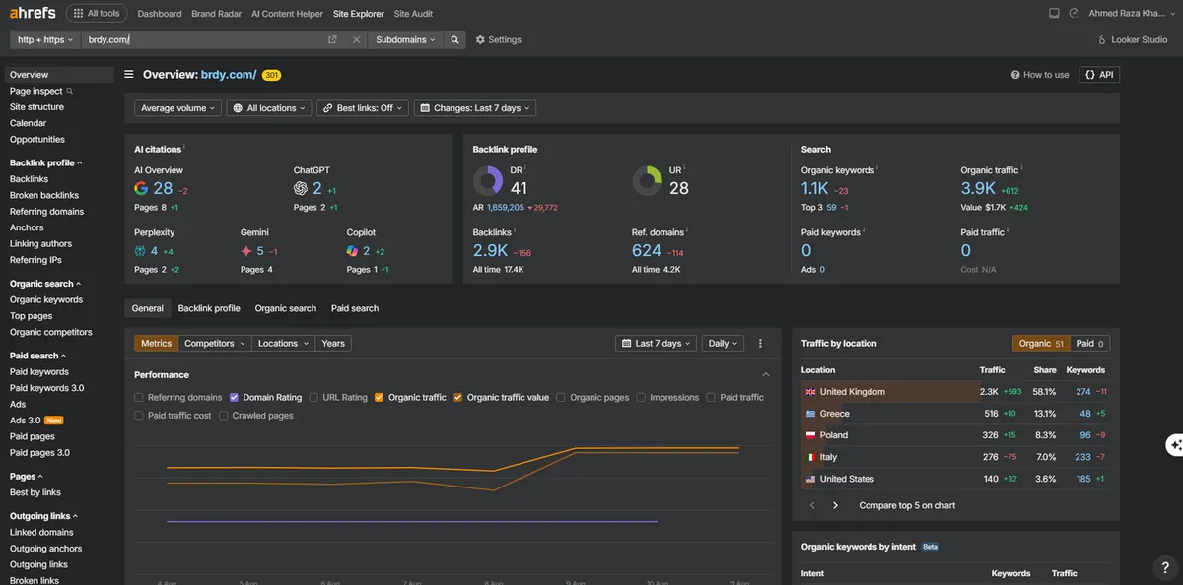
Task: Open the help question mark button
Action: (x=1165, y=567)
